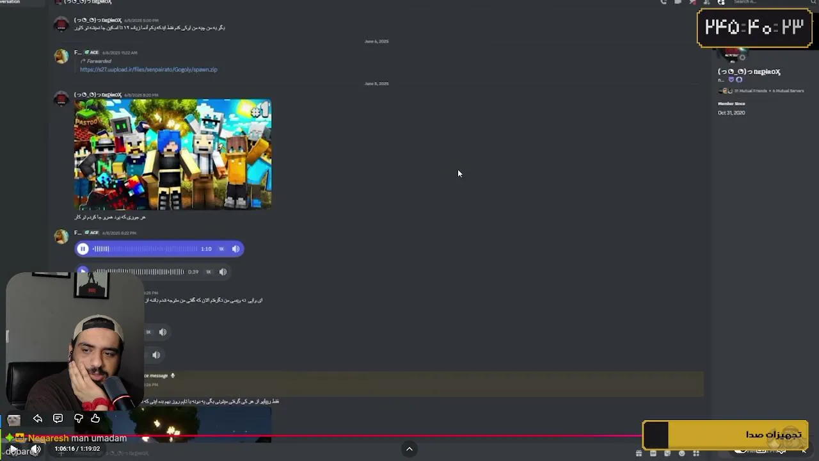The image size is (819, 461).
Task: Open the GIF picker in the message bar
Action: point(653,453)
